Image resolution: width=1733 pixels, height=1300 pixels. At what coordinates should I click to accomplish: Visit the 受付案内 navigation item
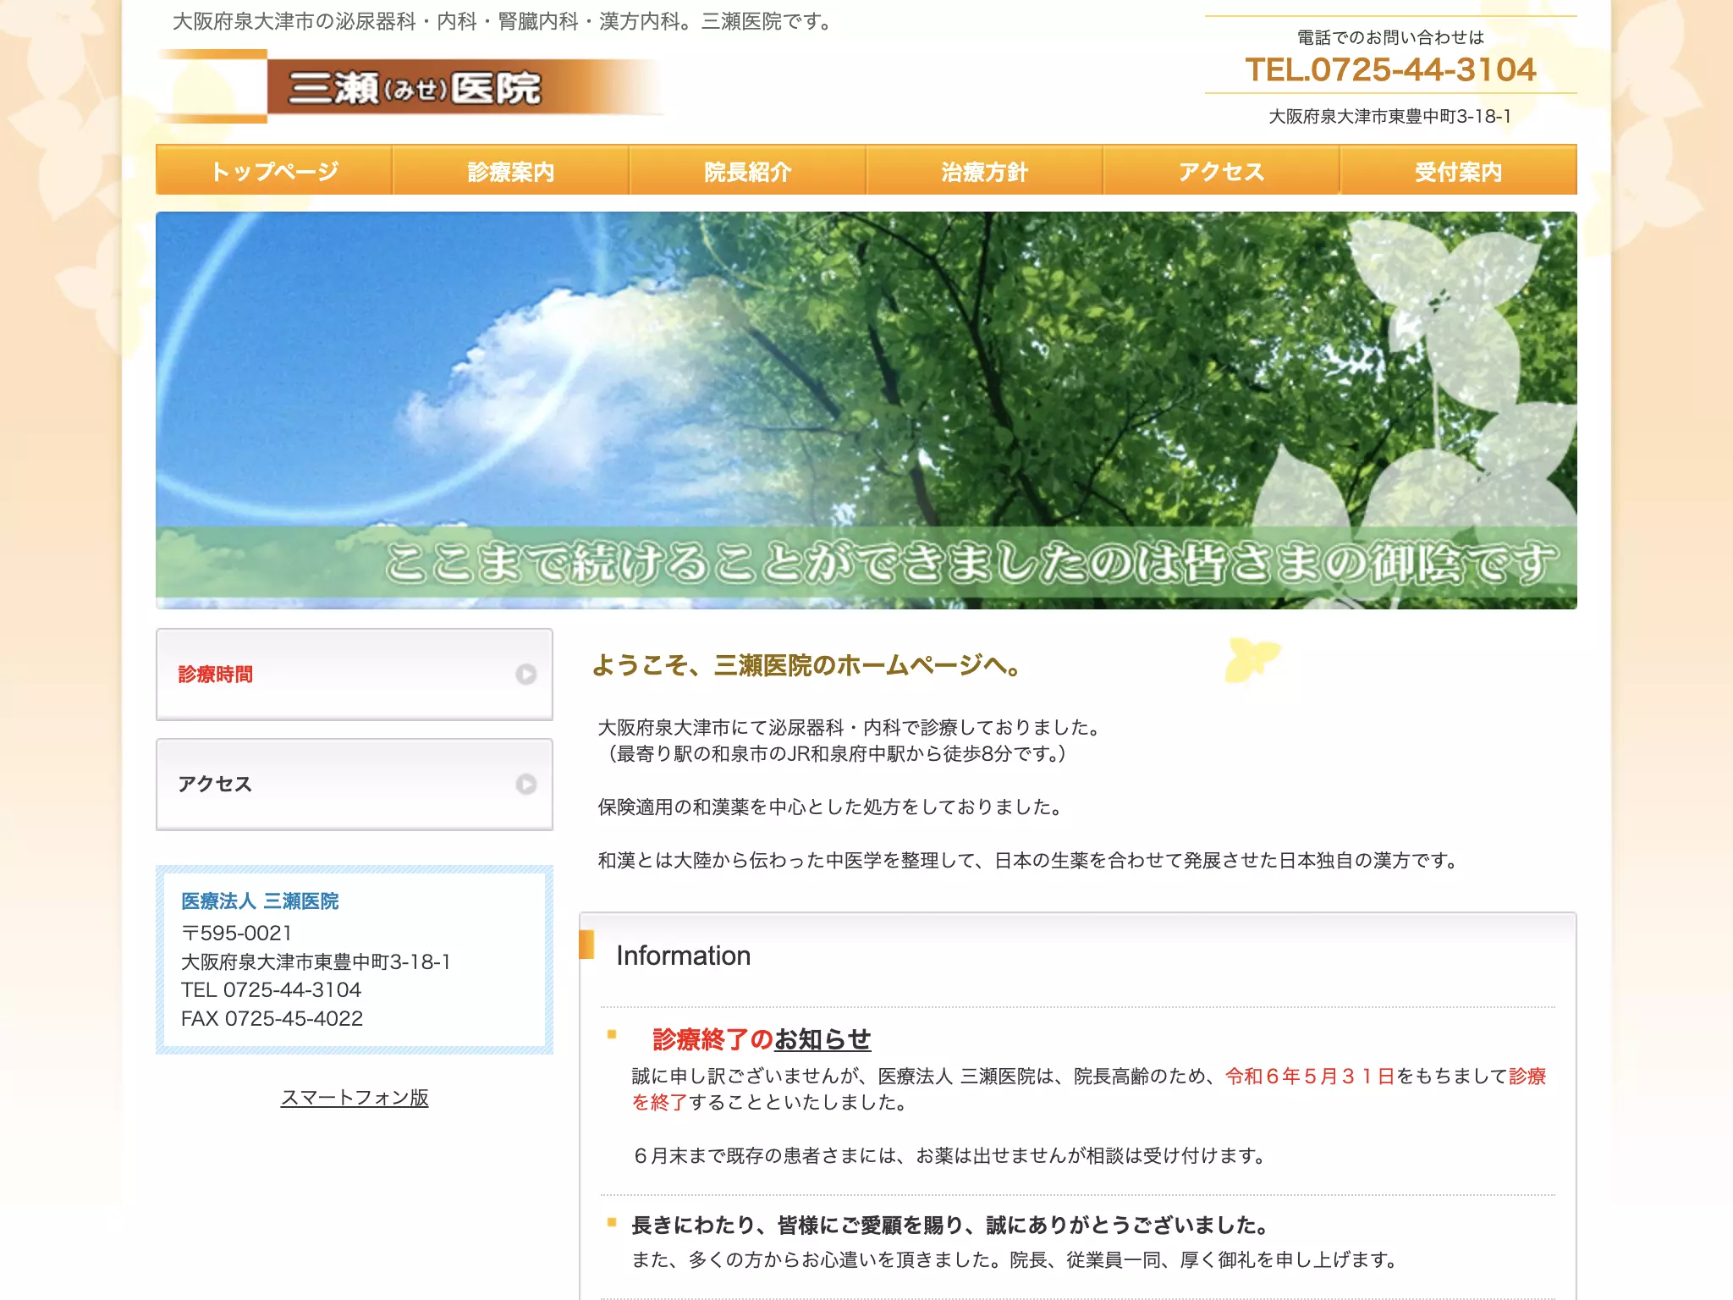click(x=1459, y=170)
